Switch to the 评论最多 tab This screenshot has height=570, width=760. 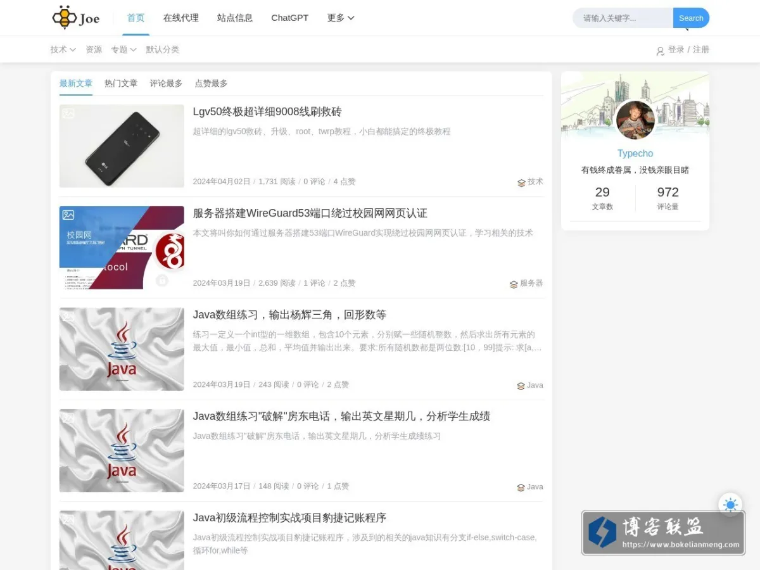pyautogui.click(x=166, y=84)
